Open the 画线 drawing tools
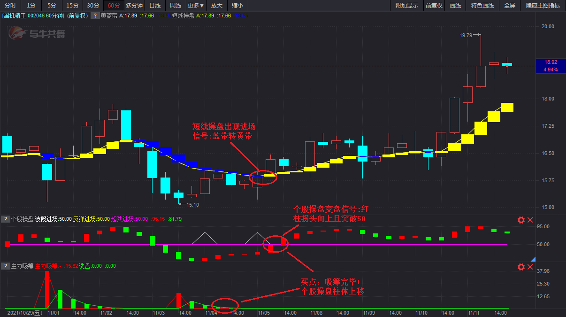 coord(455,6)
